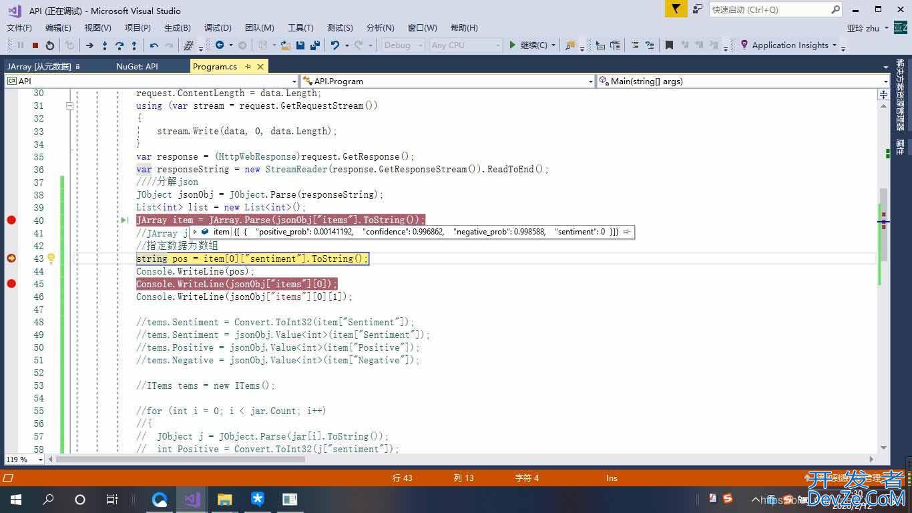Pin the Program.cs tab

[248, 67]
